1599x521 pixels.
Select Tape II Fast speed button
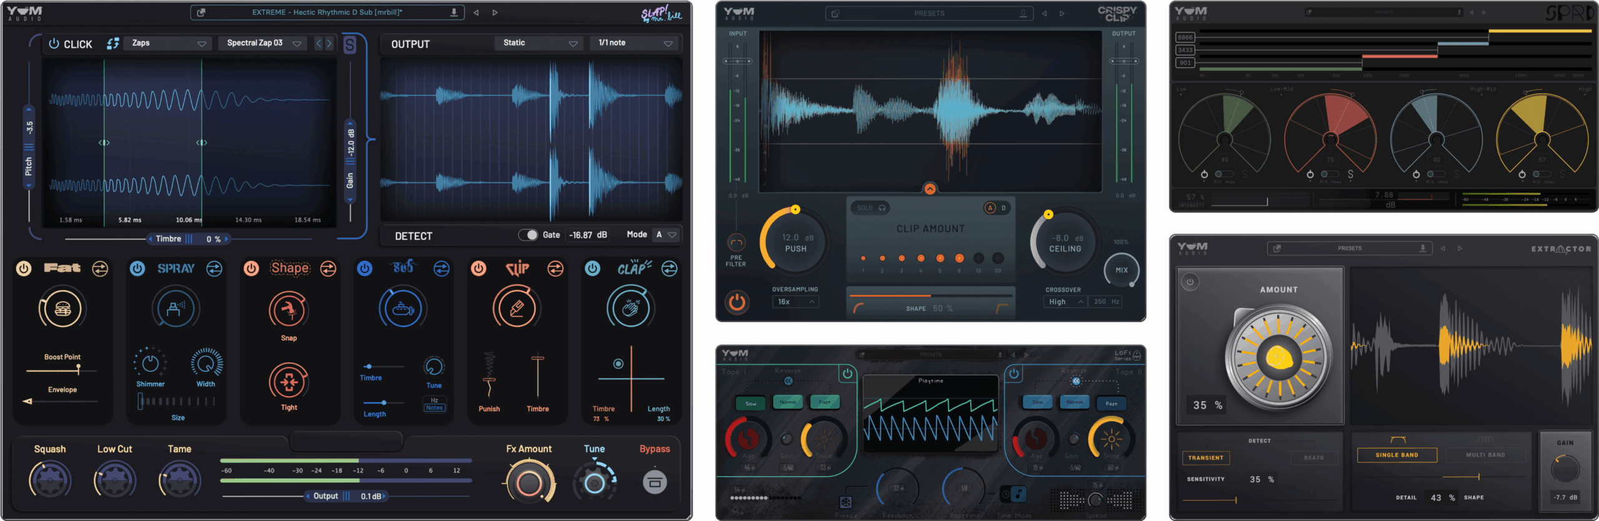[1111, 404]
